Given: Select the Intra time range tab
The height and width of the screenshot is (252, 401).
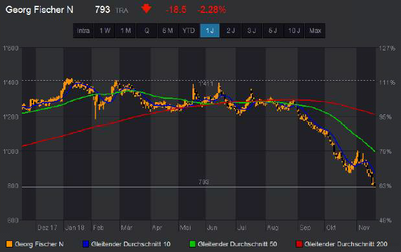Looking at the screenshot, I should coord(83,31).
